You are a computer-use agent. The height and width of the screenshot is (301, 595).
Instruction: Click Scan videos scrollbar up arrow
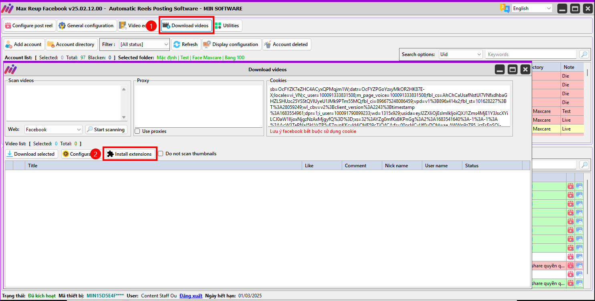[124, 89]
